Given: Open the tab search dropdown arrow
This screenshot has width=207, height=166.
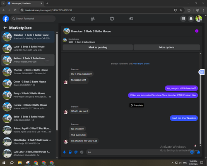Looking at the screenshot, I should [x=3, y=3].
